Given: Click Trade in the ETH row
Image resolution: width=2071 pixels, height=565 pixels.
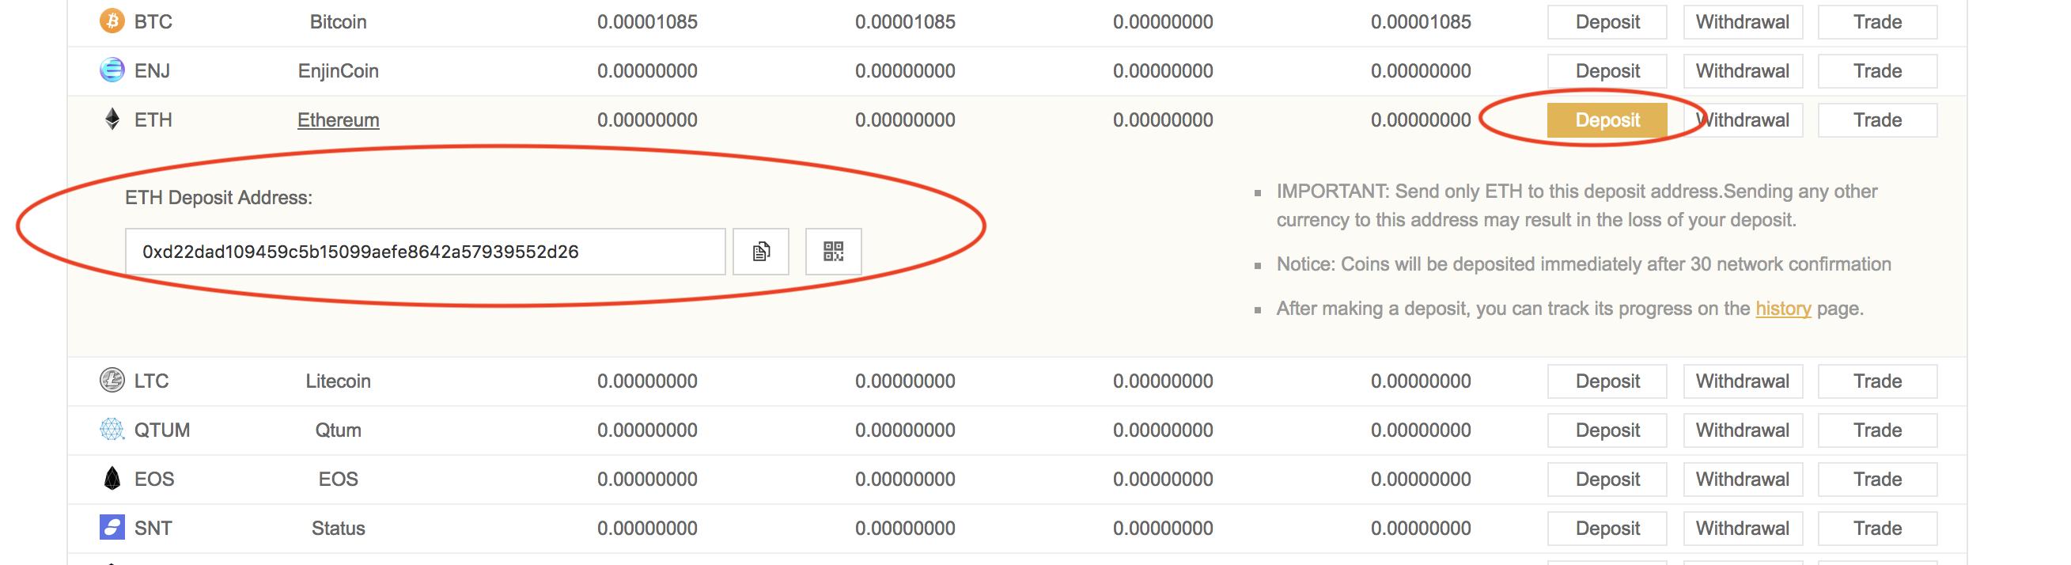Looking at the screenshot, I should tap(1876, 119).
